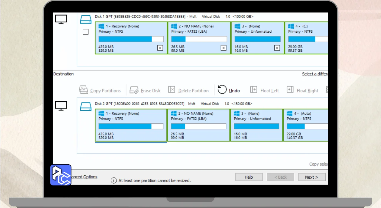Screen dimensions: 381x208
Task: Select destination partition 4 (Auto)
Action: (x=307, y=125)
